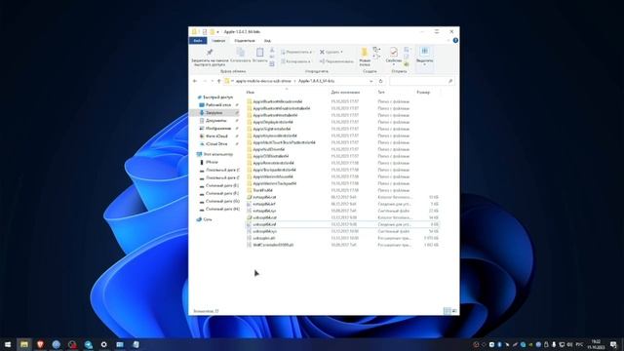Sort by the Размер column header
Image resolution: width=624 pixels, height=351 pixels.
coord(423,93)
